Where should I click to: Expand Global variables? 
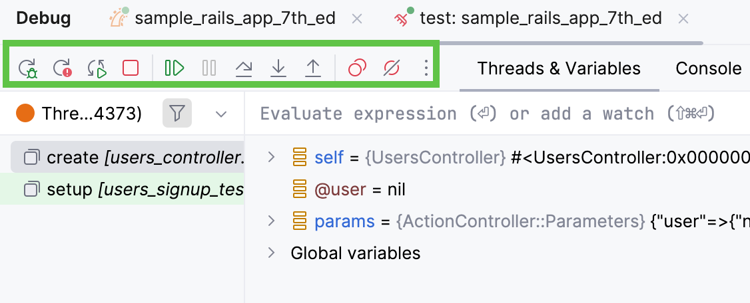coord(270,253)
